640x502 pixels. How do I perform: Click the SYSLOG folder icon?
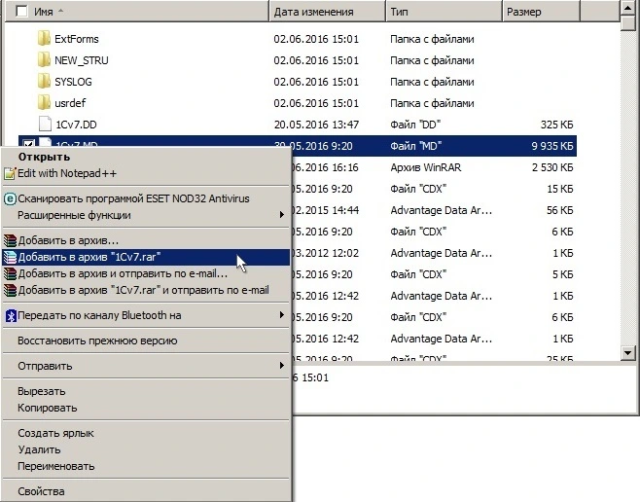44,82
